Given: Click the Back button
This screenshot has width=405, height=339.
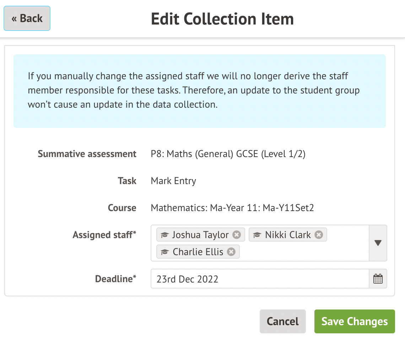Looking at the screenshot, I should 27,18.
